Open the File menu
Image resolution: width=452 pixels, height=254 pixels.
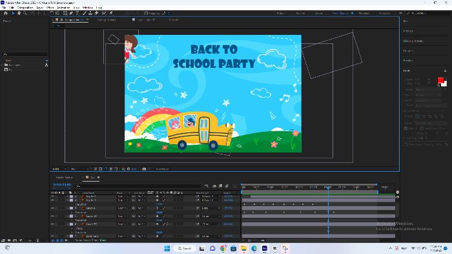(x=4, y=8)
